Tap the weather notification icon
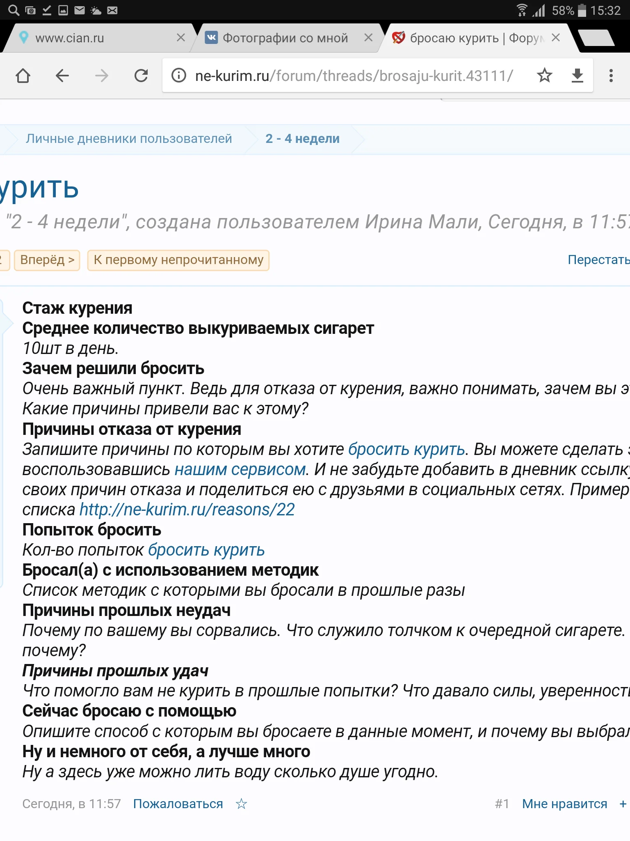This screenshot has width=630, height=841. 96,10
